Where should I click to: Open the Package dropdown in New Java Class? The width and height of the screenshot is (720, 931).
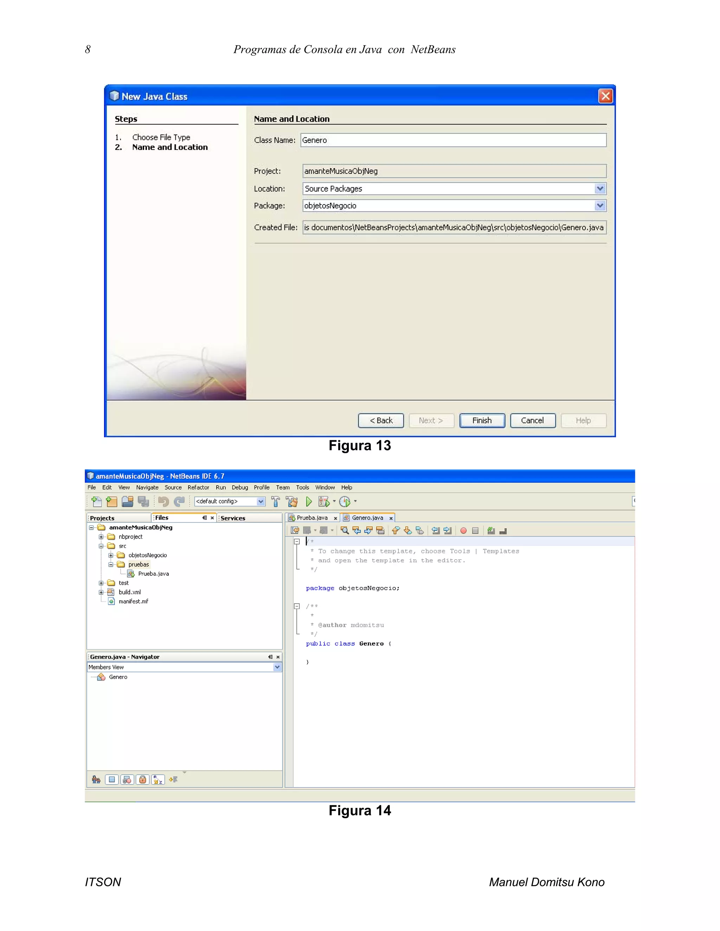coord(600,206)
